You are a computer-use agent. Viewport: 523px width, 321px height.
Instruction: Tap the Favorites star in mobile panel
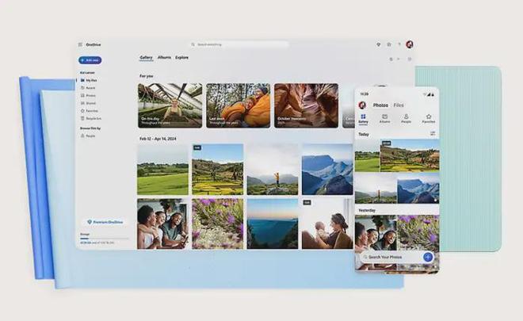[x=429, y=118]
